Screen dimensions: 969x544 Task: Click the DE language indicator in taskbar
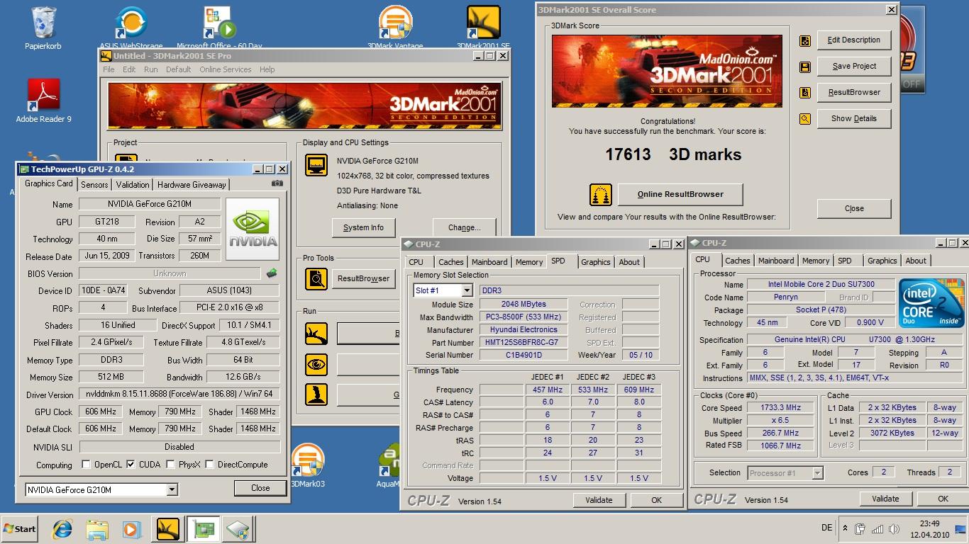pos(826,528)
